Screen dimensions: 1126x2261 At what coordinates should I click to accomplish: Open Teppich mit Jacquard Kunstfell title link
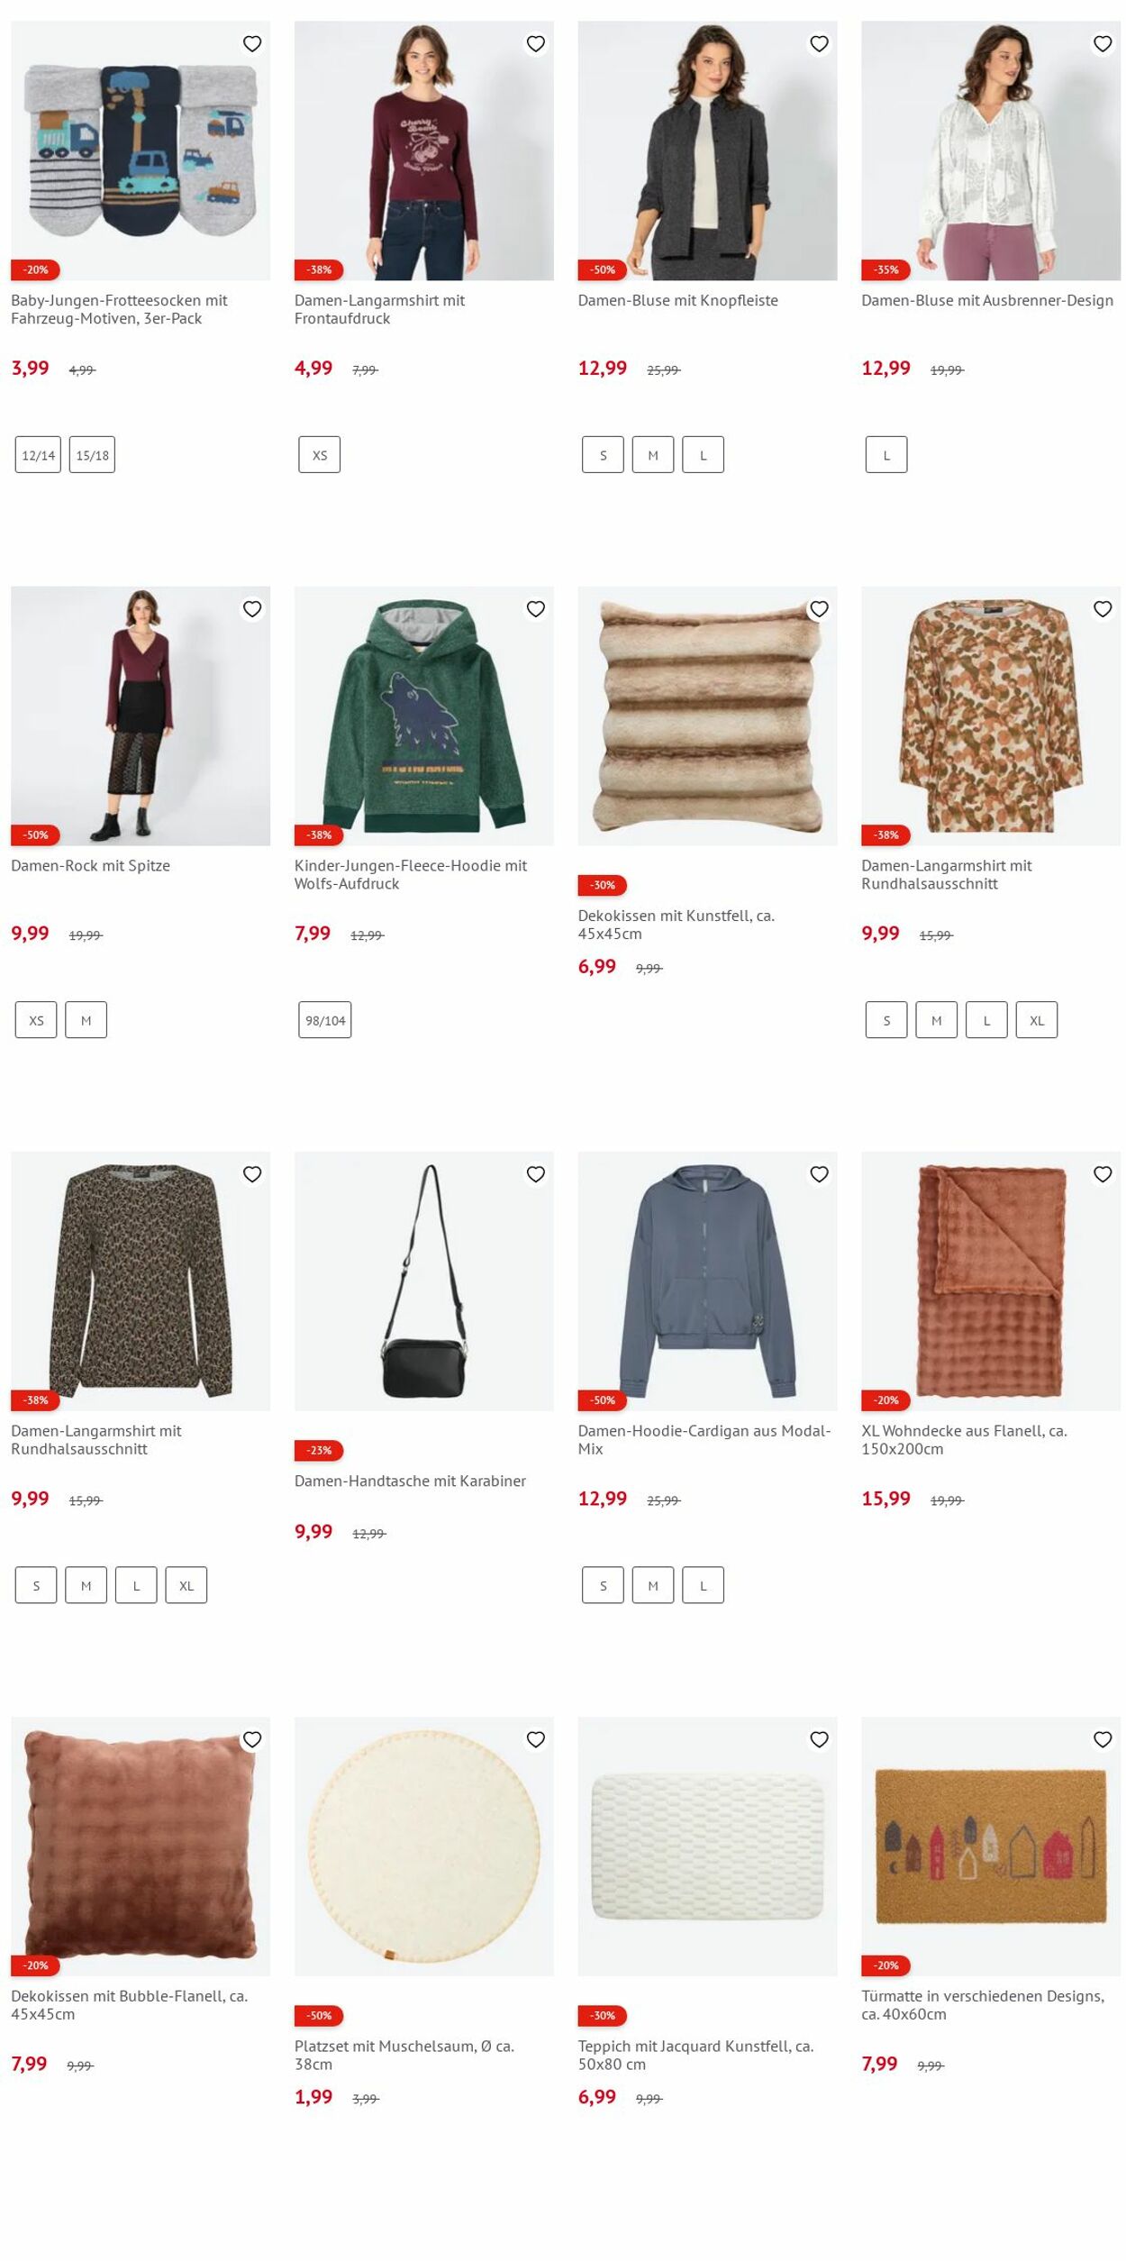(x=695, y=2055)
